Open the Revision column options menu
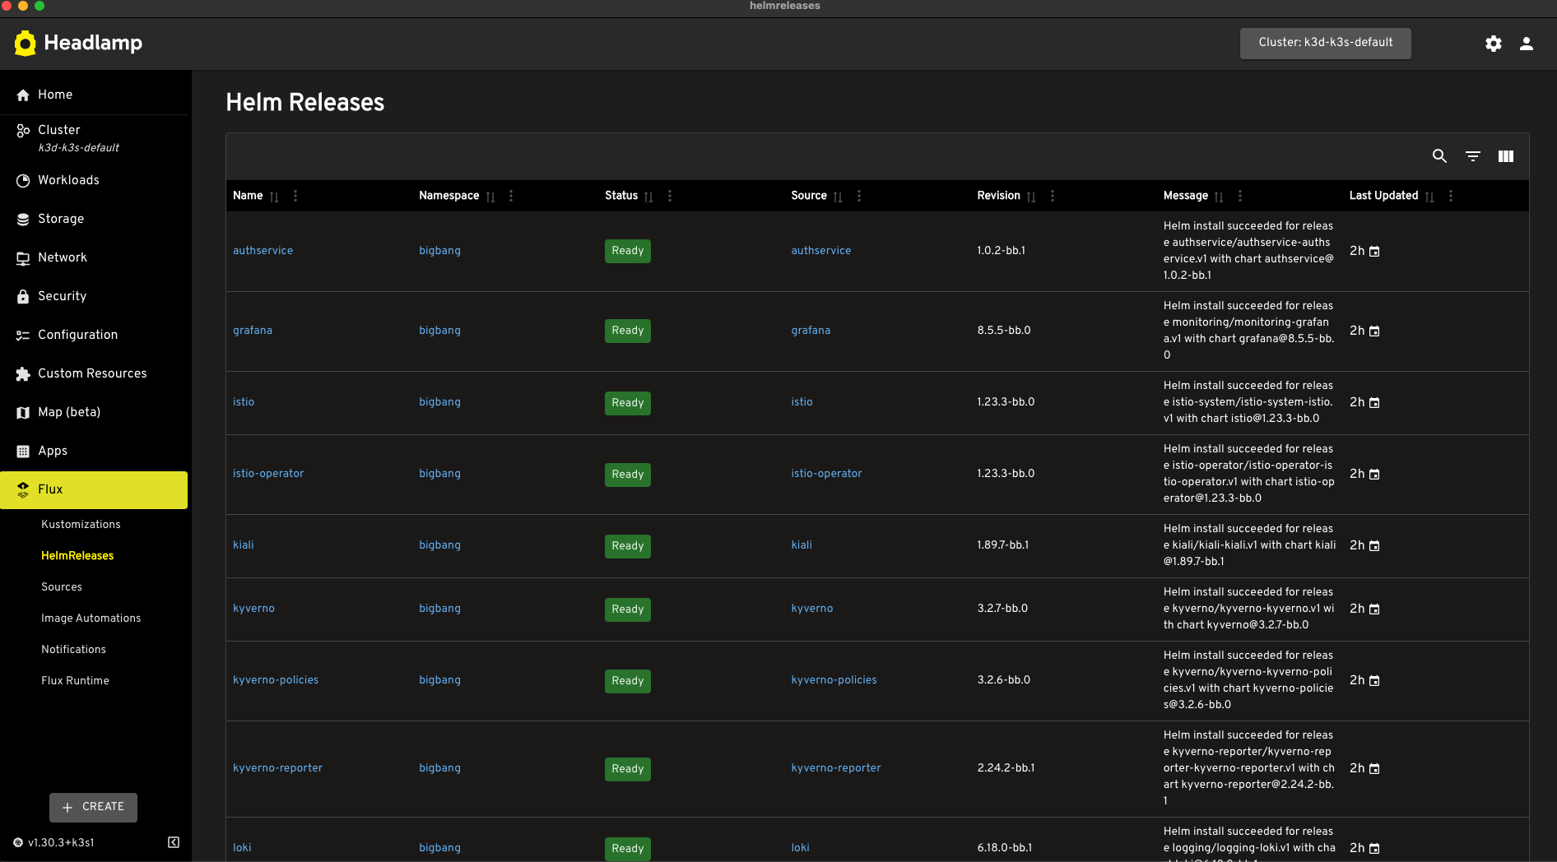The height and width of the screenshot is (862, 1557). 1052,196
